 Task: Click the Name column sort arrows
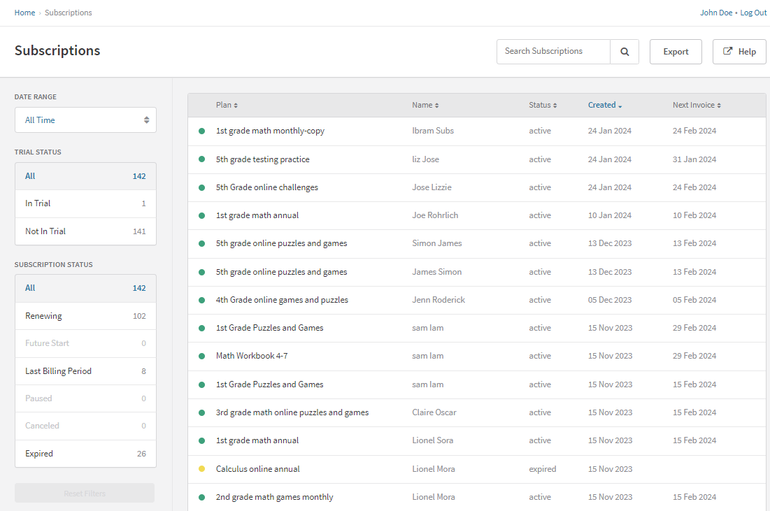tap(436, 105)
